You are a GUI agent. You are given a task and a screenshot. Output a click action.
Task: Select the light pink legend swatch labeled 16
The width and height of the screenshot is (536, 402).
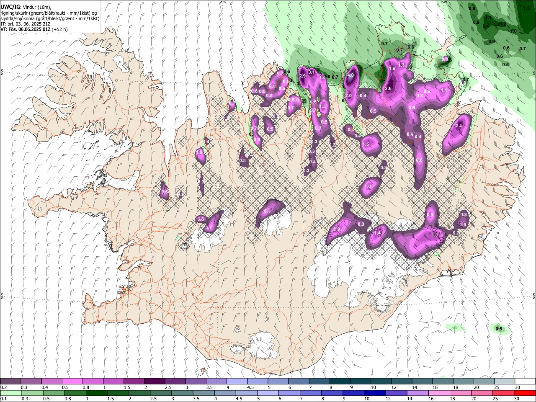coord(439,393)
